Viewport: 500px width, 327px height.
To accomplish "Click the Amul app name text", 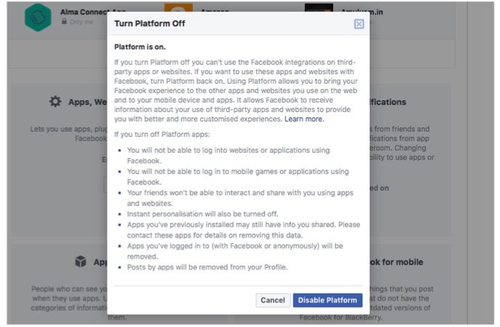I will tap(361, 12).
